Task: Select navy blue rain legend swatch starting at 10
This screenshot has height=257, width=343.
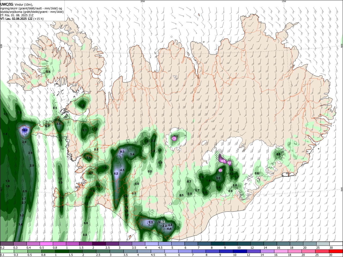Action: point(240,251)
